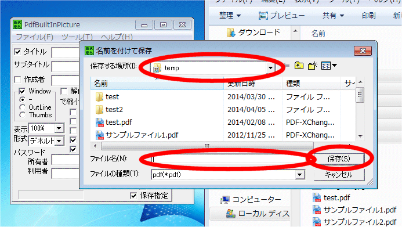Image resolution: width=402 pixels, height=227 pixels.
Task: Sort by the 名前 column header in dialog
Action: [x=157, y=84]
